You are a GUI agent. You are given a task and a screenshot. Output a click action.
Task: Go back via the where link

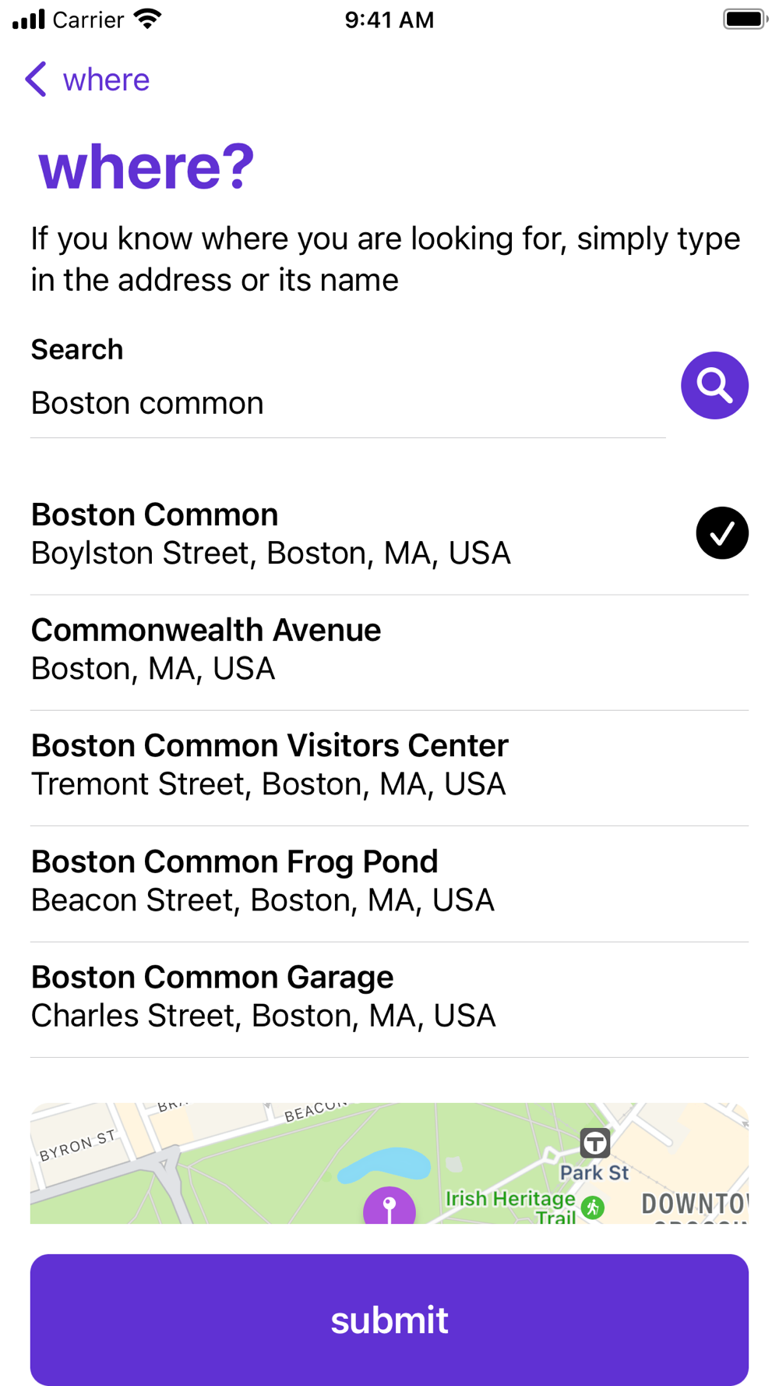[106, 80]
